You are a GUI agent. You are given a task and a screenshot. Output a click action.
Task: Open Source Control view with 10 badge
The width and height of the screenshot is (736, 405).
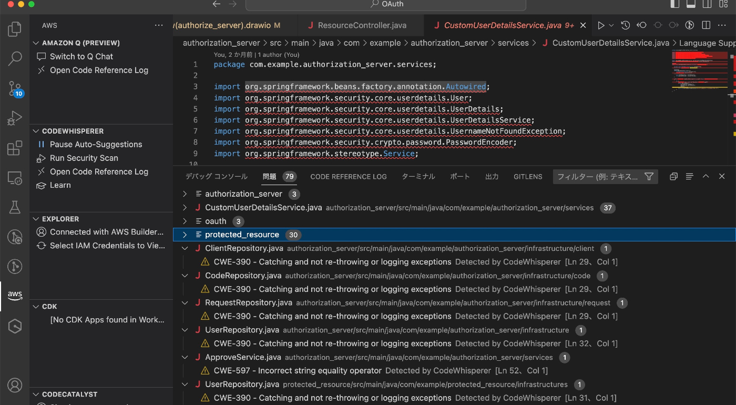click(x=15, y=88)
